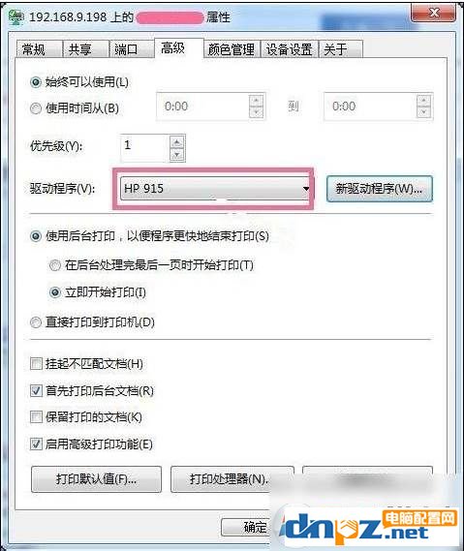Image resolution: width=464 pixels, height=551 pixels.
Task: Click the start time up arrow
Action: [257, 101]
